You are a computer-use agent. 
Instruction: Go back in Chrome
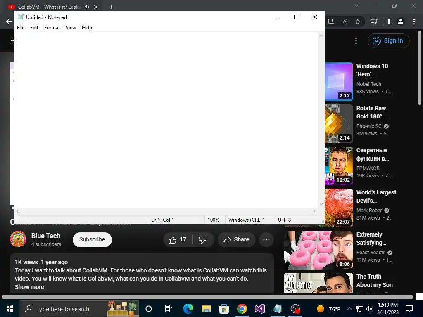tap(9, 21)
